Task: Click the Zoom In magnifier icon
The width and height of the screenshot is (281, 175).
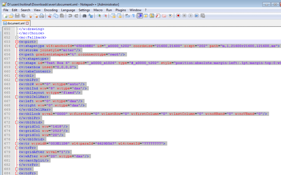Action: point(99,16)
